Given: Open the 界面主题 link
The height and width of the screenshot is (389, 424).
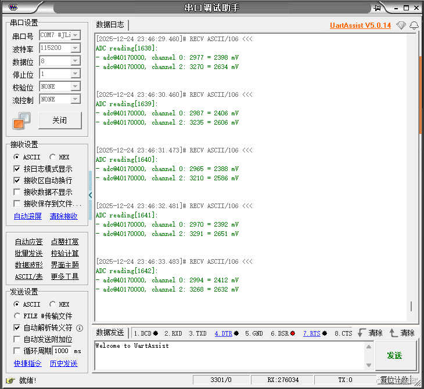Looking at the screenshot, I should pos(65,265).
